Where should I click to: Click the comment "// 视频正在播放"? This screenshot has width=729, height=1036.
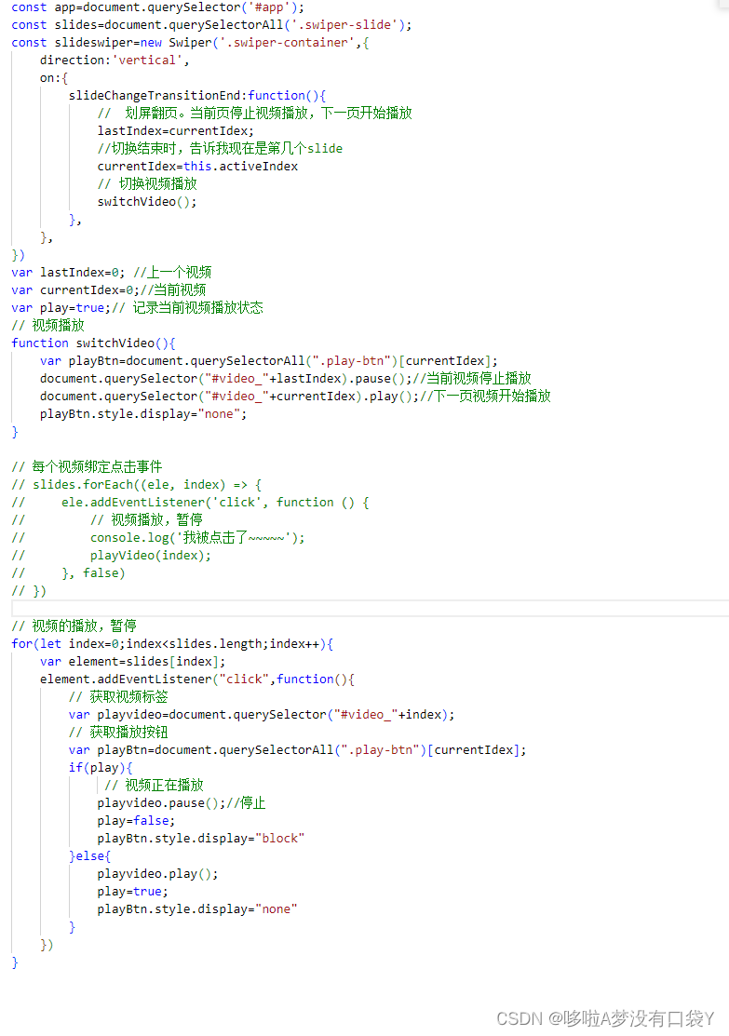coord(154,786)
